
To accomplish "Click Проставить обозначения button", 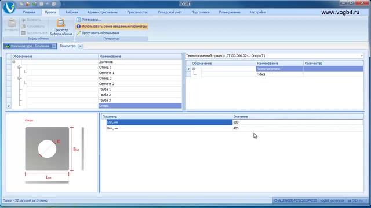I will coord(98,33).
